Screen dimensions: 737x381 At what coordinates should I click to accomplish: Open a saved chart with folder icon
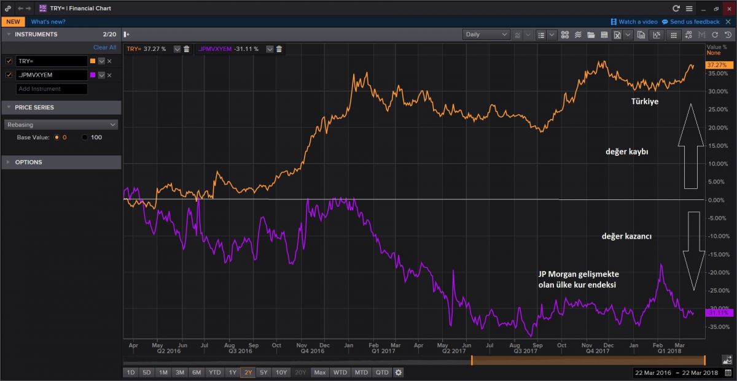[591, 34]
